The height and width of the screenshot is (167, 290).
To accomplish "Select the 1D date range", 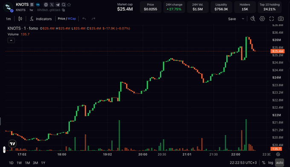I will [11, 163].
